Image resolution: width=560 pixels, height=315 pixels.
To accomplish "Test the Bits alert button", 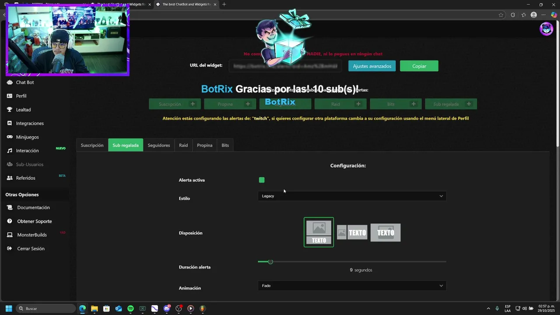I will point(395,104).
